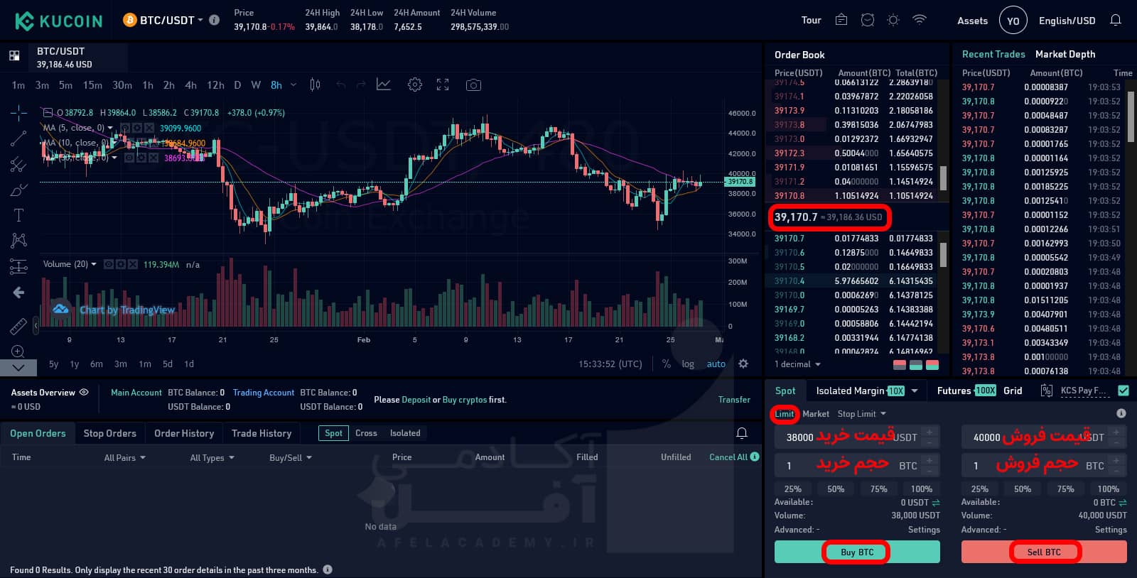Viewport: 1137px width, 578px height.
Task: Click the Transfer link
Action: click(734, 400)
